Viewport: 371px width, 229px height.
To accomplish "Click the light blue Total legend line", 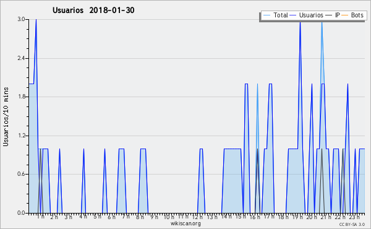I will coord(267,15).
